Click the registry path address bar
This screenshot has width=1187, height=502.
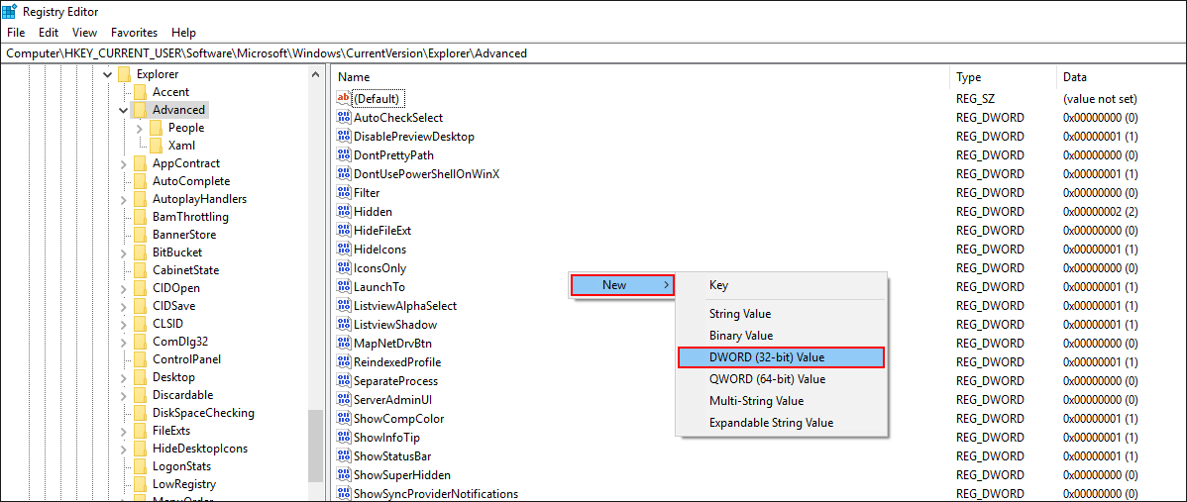coord(593,52)
